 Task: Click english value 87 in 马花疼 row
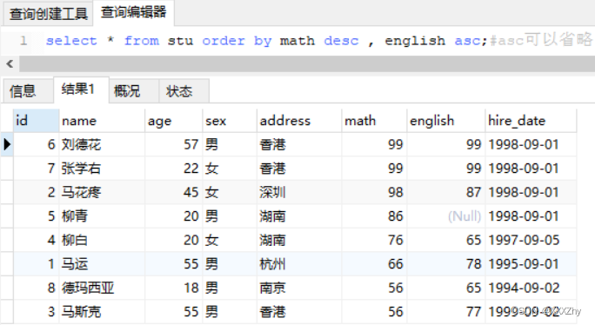tap(446, 192)
